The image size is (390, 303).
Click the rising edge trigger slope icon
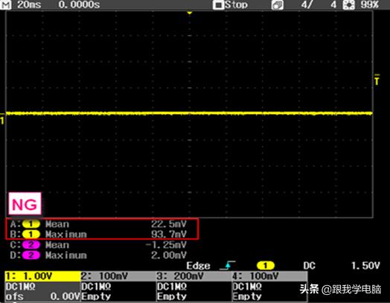228,266
